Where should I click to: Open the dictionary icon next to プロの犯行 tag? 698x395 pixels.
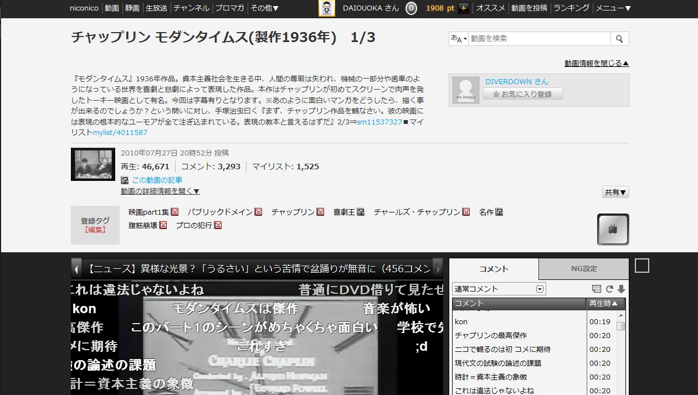click(218, 225)
